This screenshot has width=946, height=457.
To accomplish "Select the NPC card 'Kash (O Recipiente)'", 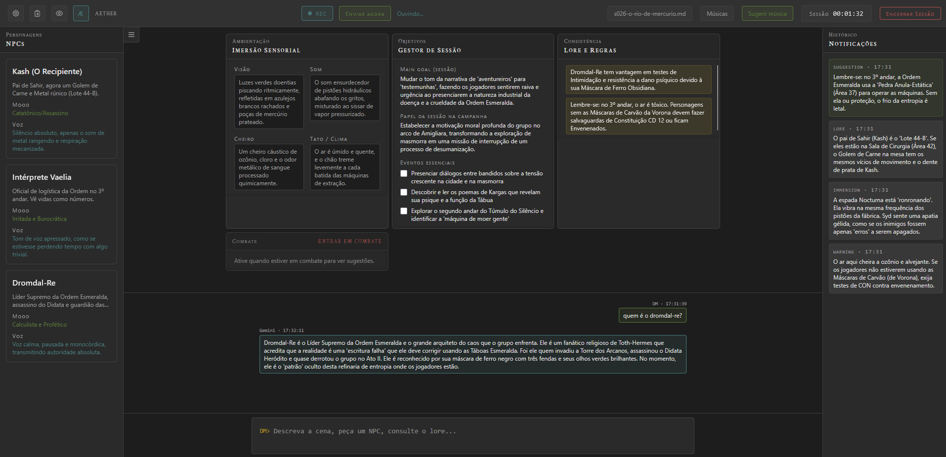I will [61, 109].
